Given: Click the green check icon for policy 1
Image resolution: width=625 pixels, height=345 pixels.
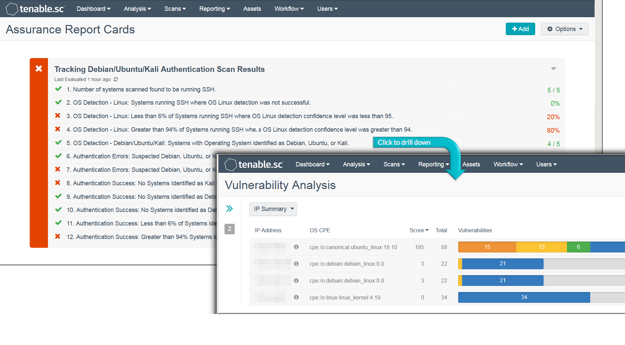Looking at the screenshot, I should 58,89.
